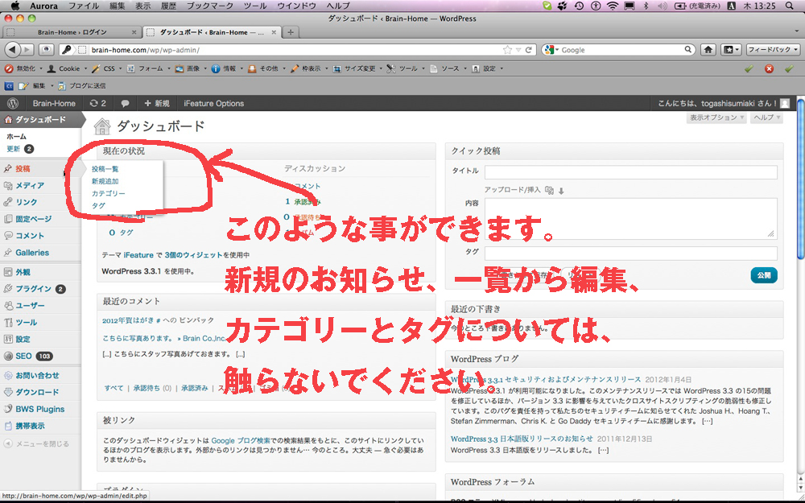Viewport: 805px width, 503px height.
Task: Open the フィードバック dropdown button
Action: [773, 50]
